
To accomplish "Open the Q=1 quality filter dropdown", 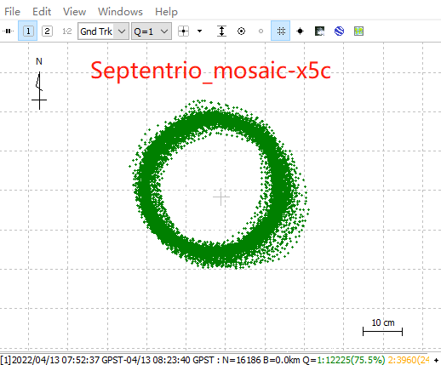I will pos(152,31).
